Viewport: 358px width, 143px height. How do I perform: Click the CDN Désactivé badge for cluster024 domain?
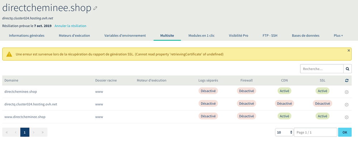(285, 104)
